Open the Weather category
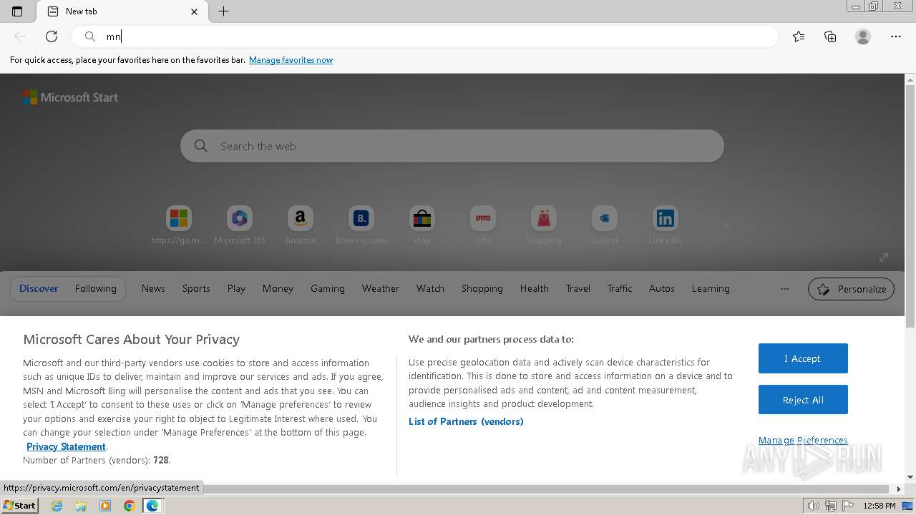 (x=381, y=288)
